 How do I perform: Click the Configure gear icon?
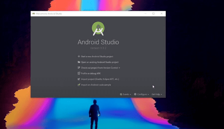(x=135, y=94)
